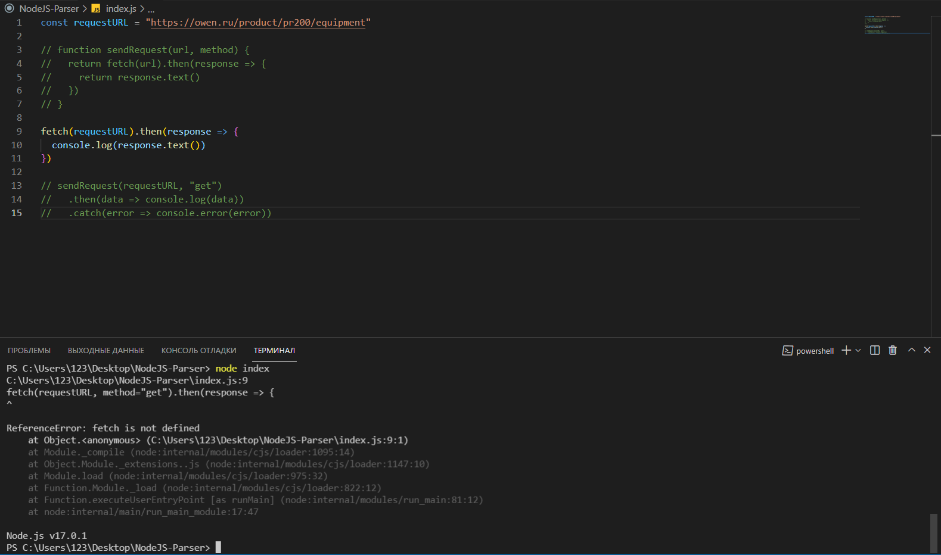Click the loader:1095:14 stack trace entry
The height and width of the screenshot is (555, 941).
tap(191, 452)
